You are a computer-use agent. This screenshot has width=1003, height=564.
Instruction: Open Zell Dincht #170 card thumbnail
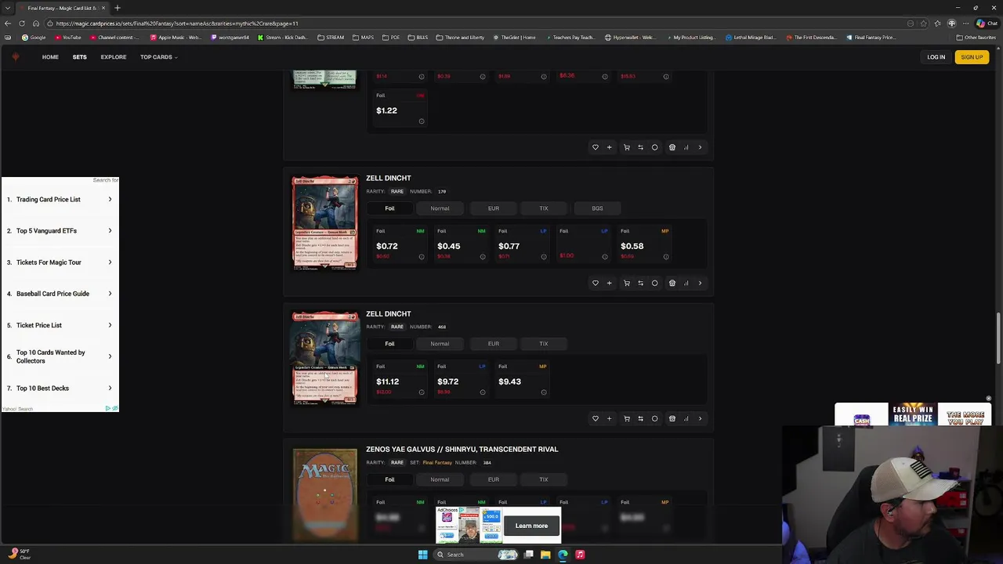pyautogui.click(x=324, y=223)
